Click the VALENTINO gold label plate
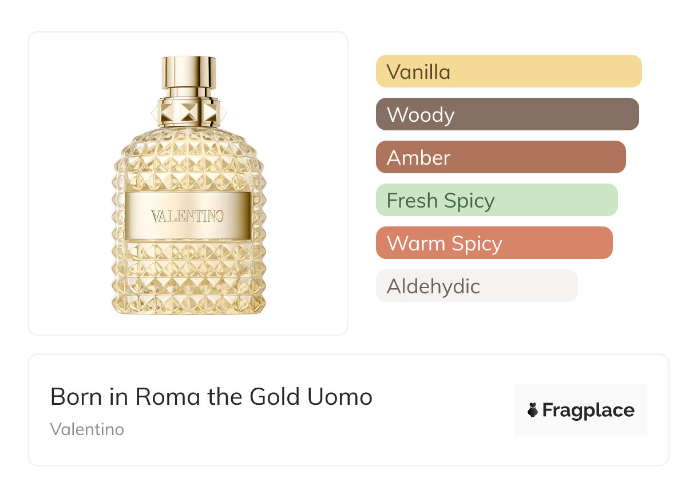 188,216
